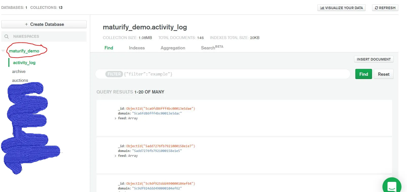Image resolution: width=407 pixels, height=192 pixels.
Task: Open the Search BETA tab
Action: click(212, 48)
